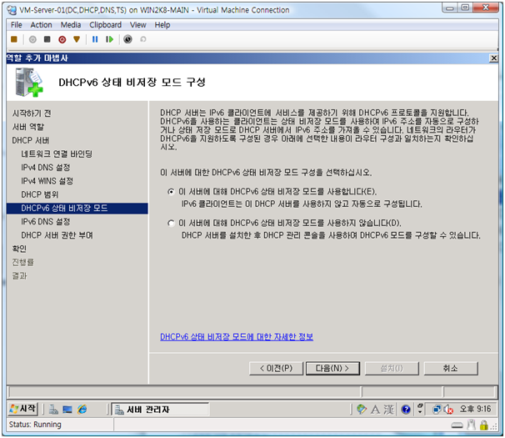Screen dimensions: 505x438
Task: Open the View menu
Action: [138, 25]
